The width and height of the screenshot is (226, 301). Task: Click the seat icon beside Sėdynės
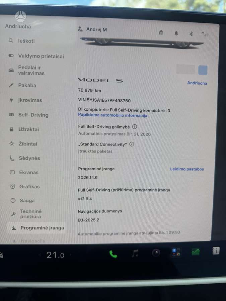pyautogui.click(x=12, y=158)
